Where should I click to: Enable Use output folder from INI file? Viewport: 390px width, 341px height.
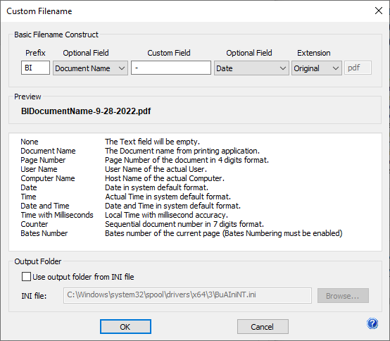pos(26,277)
